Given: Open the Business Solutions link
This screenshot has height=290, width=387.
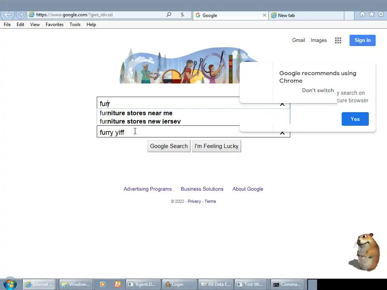Looking at the screenshot, I should [x=202, y=189].
